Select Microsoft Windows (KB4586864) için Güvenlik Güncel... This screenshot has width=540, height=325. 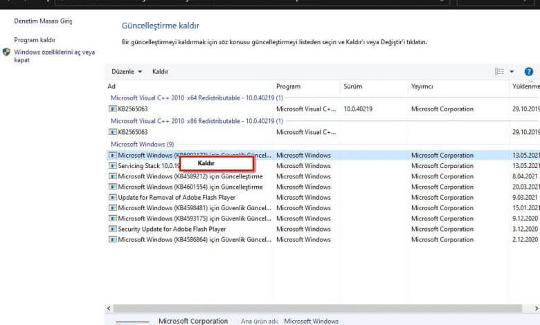click(x=195, y=239)
